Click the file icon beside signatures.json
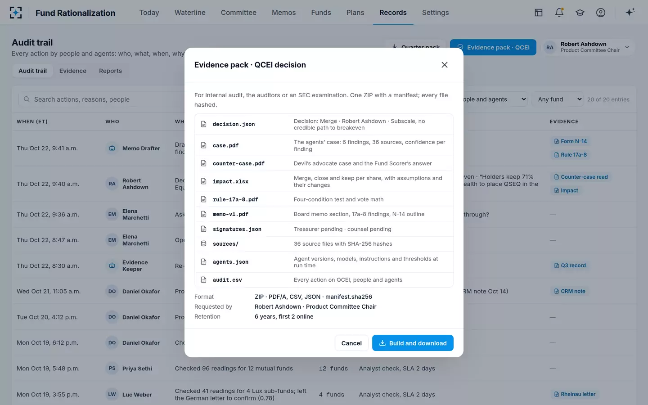This screenshot has height=405, width=648. pyautogui.click(x=203, y=229)
